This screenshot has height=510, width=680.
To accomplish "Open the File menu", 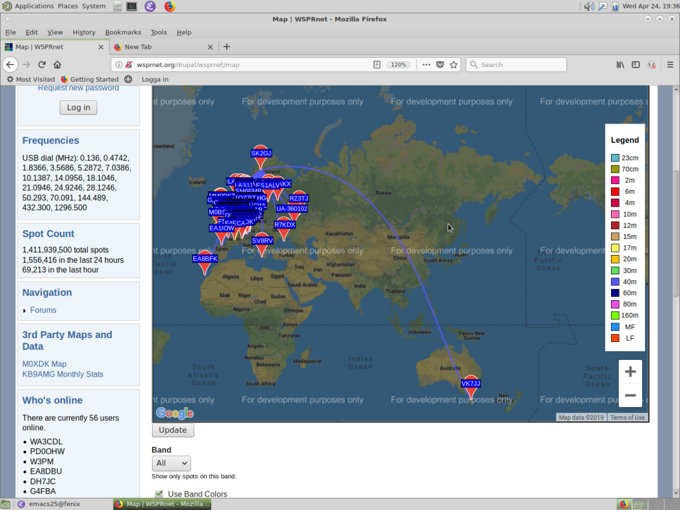I will pyautogui.click(x=11, y=32).
